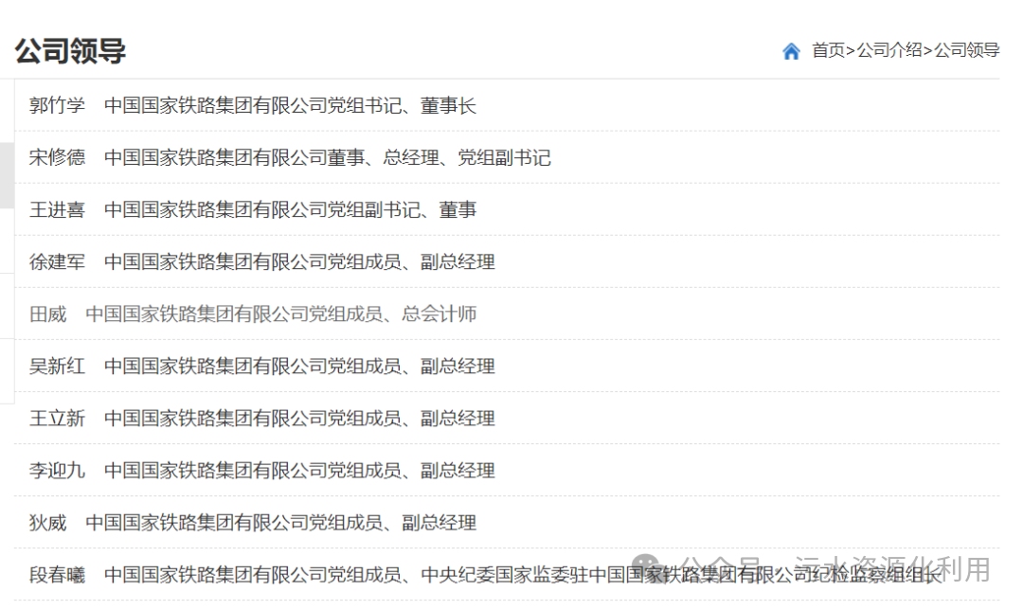Open the 宋修德 leader profile link
Screen dimensions: 1023x610
pos(290,157)
